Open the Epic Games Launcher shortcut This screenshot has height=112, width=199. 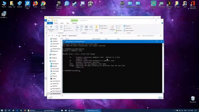pyautogui.click(x=59, y=5)
